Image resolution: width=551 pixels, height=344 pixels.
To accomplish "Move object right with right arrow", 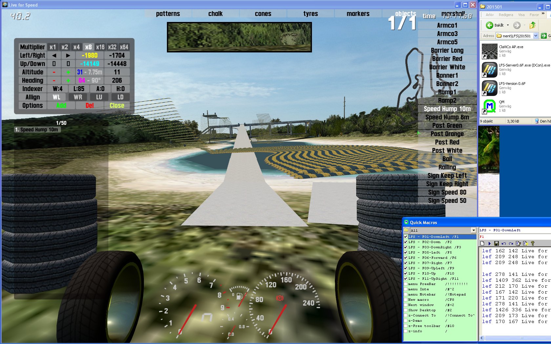I will click(68, 55).
